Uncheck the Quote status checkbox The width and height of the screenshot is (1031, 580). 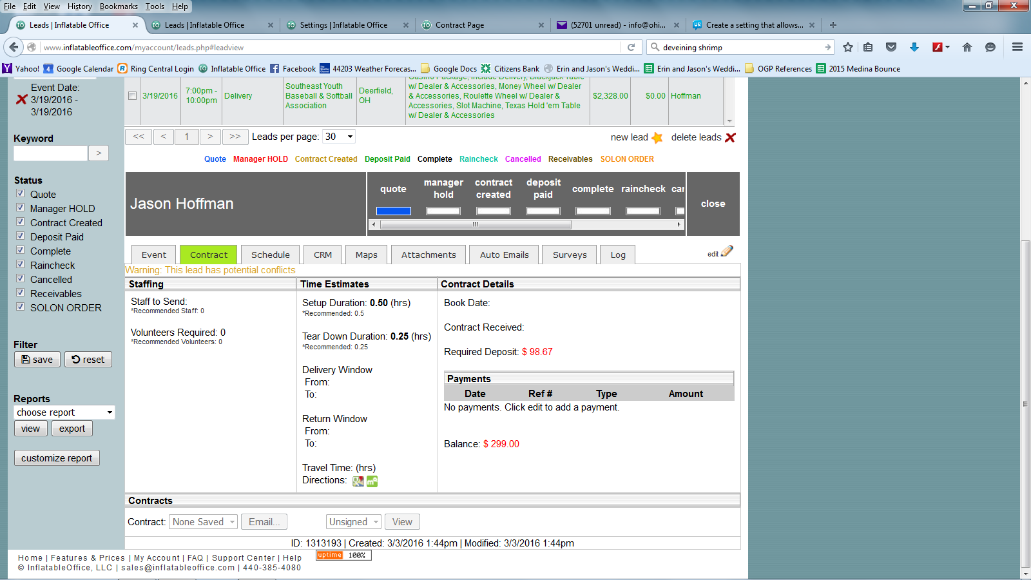[x=21, y=193]
